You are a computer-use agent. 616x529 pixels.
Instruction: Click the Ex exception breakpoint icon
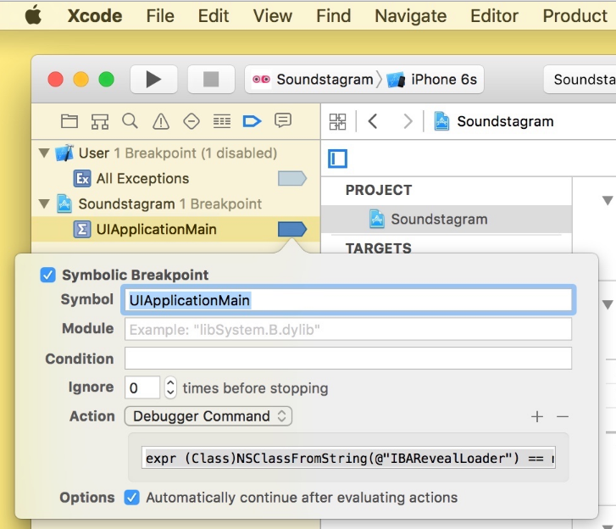(82, 178)
